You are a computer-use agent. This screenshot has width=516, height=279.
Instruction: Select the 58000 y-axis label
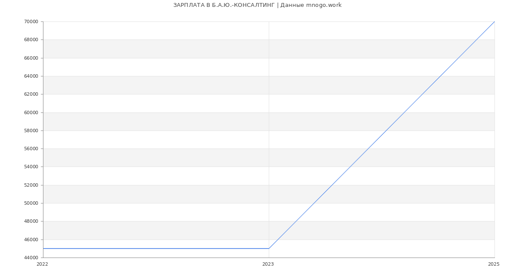pos(31,130)
